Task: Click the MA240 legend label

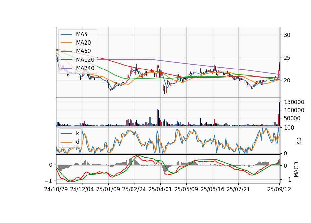Action: tap(85, 68)
